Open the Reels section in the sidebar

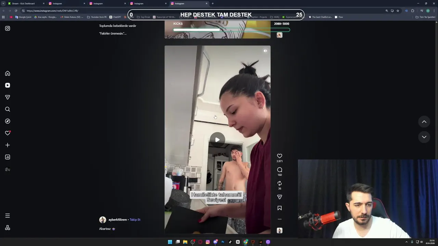[8, 85]
